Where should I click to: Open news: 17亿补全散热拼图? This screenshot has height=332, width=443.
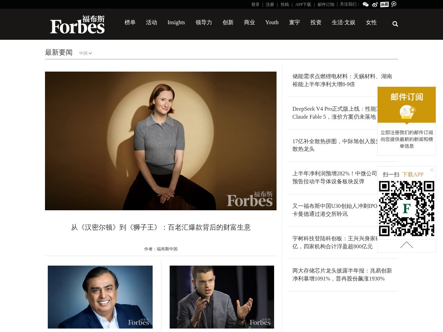(335, 145)
